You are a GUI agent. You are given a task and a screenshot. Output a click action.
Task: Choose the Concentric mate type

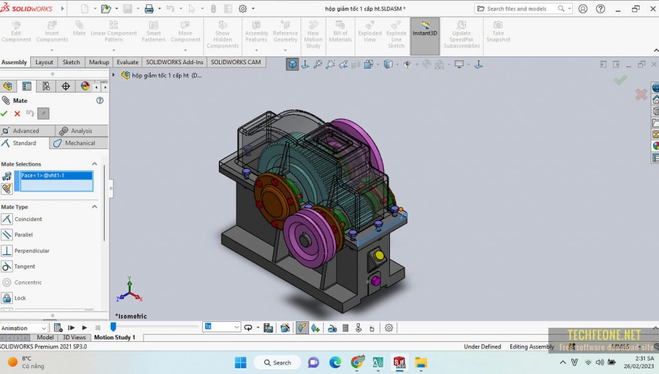point(28,283)
